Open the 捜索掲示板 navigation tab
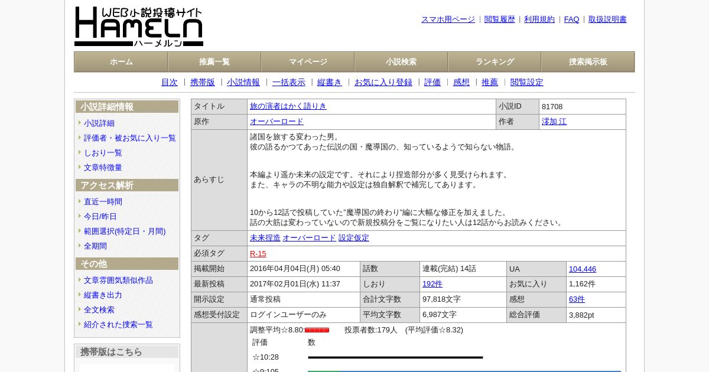The height and width of the screenshot is (372, 709). pos(588,62)
